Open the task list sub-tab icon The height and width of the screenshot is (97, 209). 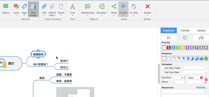pos(169,38)
